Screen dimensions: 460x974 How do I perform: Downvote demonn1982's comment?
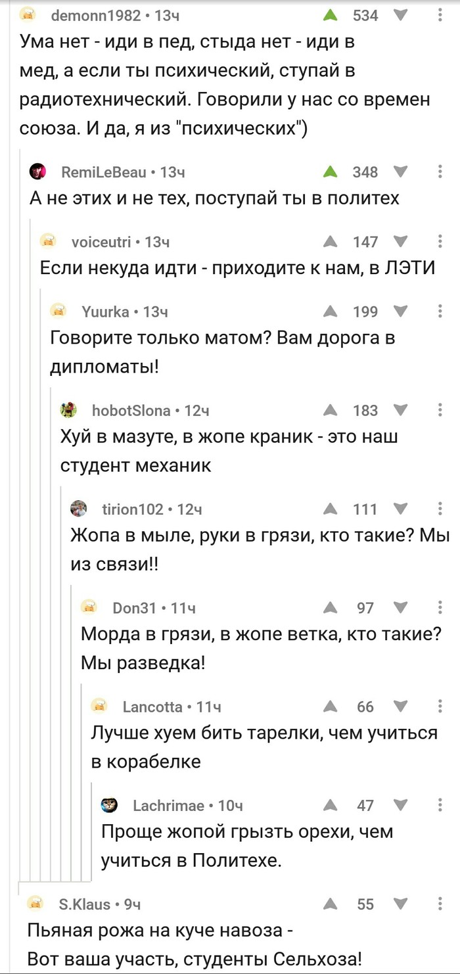[400, 15]
